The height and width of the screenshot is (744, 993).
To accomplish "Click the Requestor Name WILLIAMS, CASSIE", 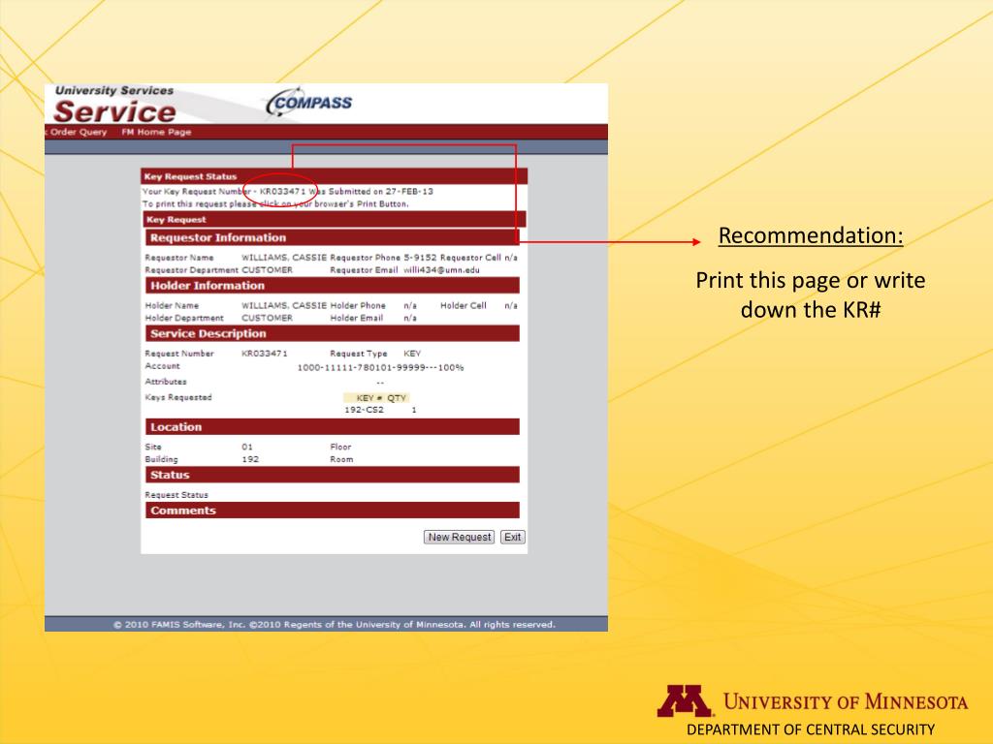I will [x=284, y=258].
